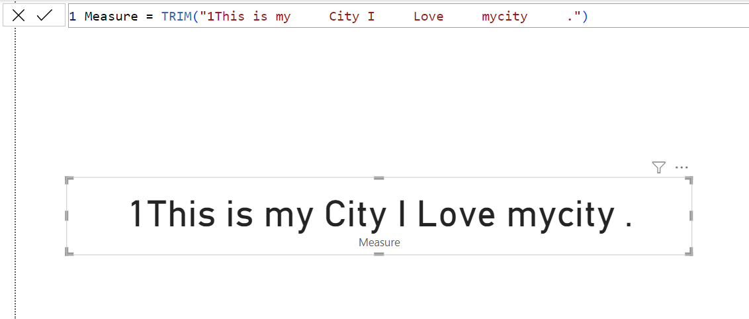Select the bottom-right corner resize handle
Viewport: 749px width, 319px height.
click(x=689, y=252)
